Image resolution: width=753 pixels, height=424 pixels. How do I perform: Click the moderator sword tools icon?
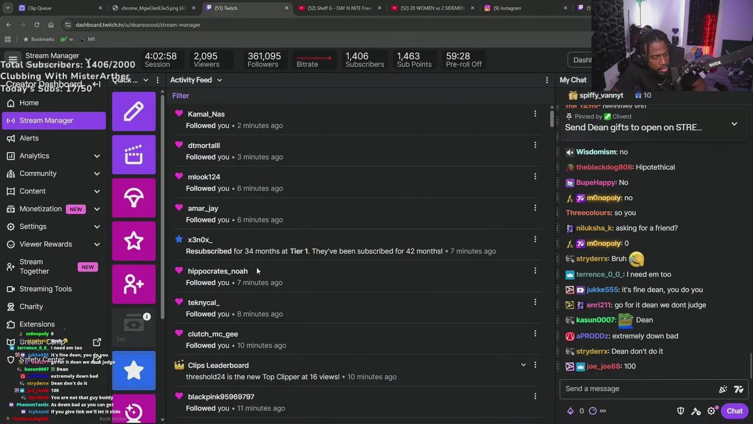[696, 411]
